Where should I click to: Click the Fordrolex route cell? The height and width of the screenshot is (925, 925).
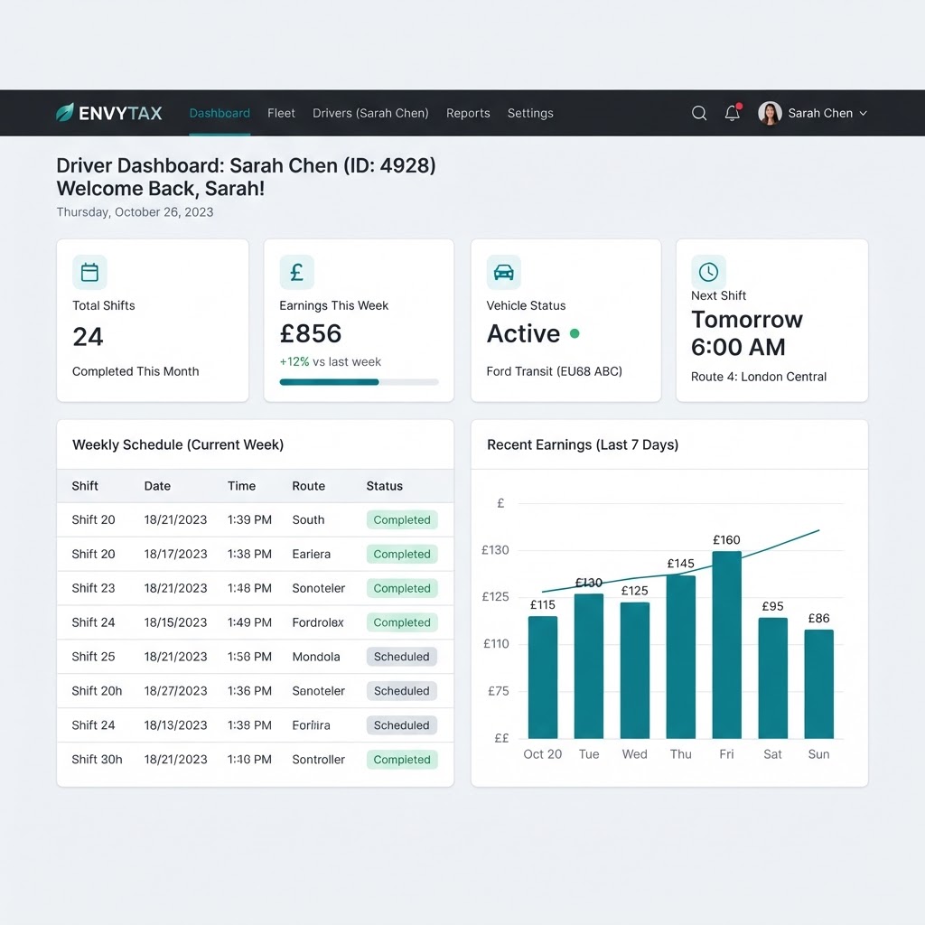pyautogui.click(x=318, y=622)
